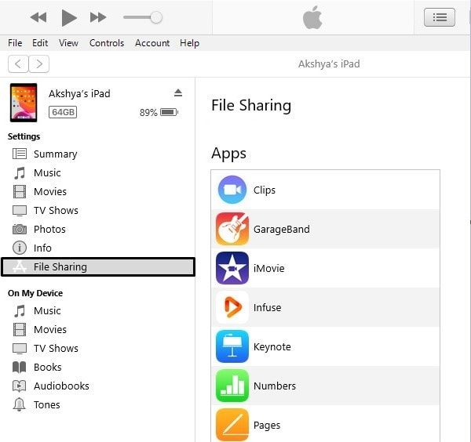This screenshot has width=471, height=442.
Task: Click the 64GB capacity badge
Action: click(x=63, y=112)
